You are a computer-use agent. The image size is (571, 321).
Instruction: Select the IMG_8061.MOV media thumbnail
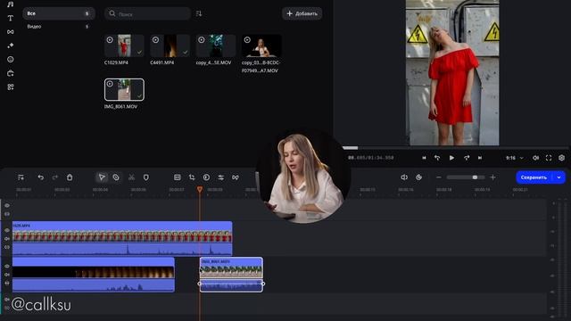(124, 89)
